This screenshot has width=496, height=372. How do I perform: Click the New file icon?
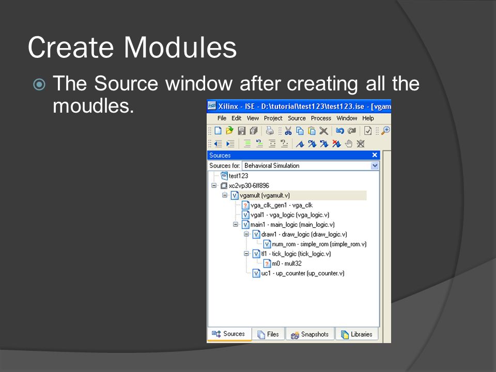tap(218, 131)
